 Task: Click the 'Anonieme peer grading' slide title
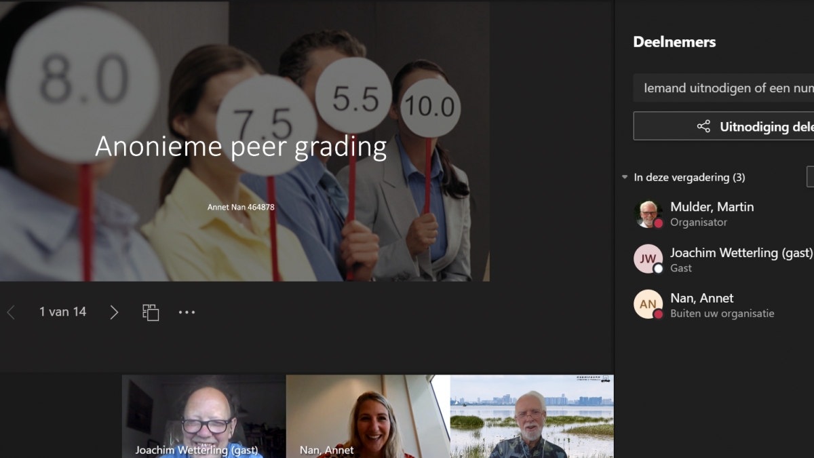(x=241, y=147)
